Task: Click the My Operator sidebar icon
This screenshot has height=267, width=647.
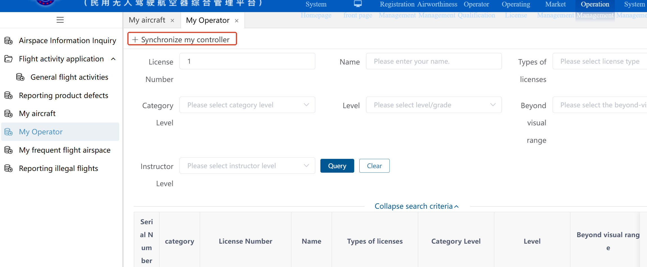Action: coord(9,132)
